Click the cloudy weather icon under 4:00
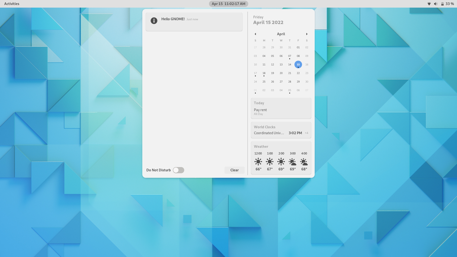The height and width of the screenshot is (257, 457). 304,161
